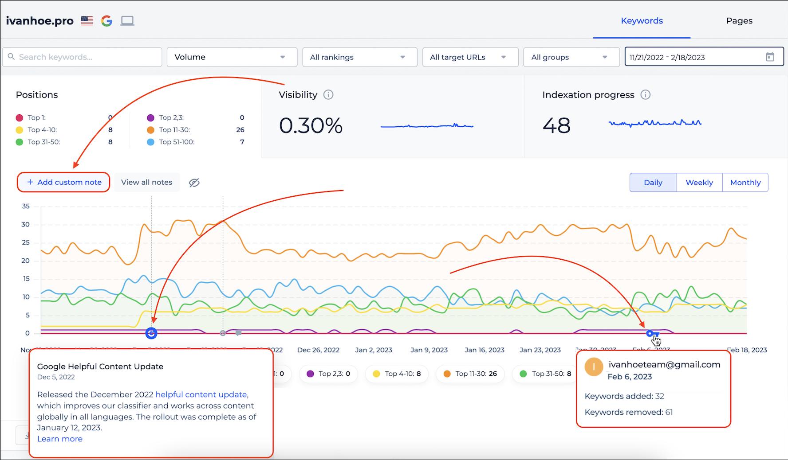Click the Indexation progress sparkline
This screenshot has height=460, width=788.
[x=655, y=123]
